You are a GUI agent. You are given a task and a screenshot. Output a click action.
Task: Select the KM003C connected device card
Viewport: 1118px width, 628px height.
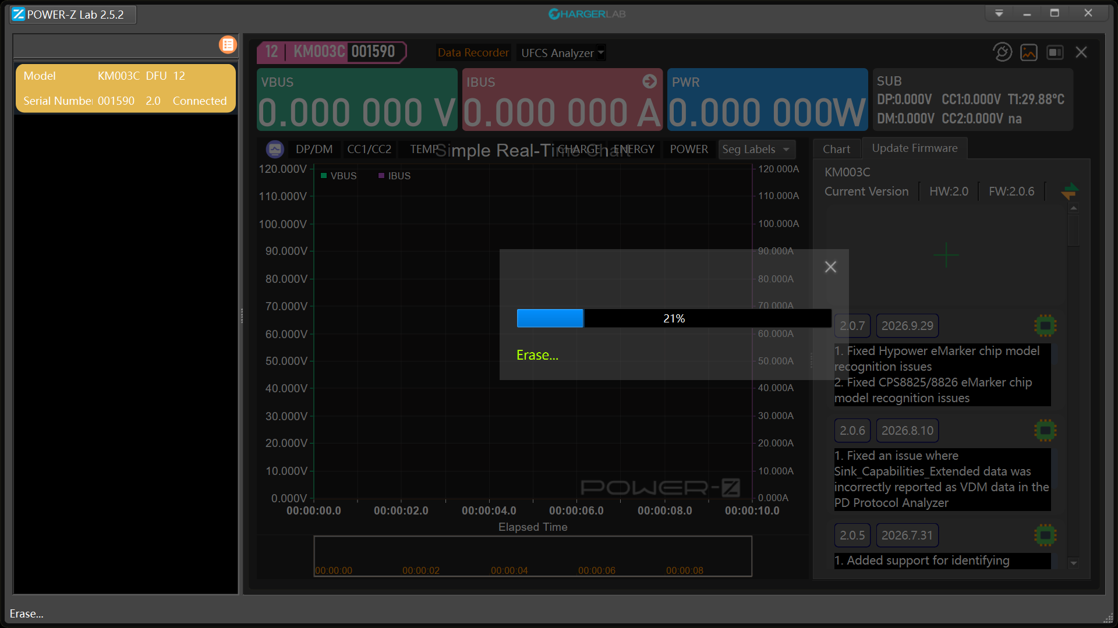[125, 88]
